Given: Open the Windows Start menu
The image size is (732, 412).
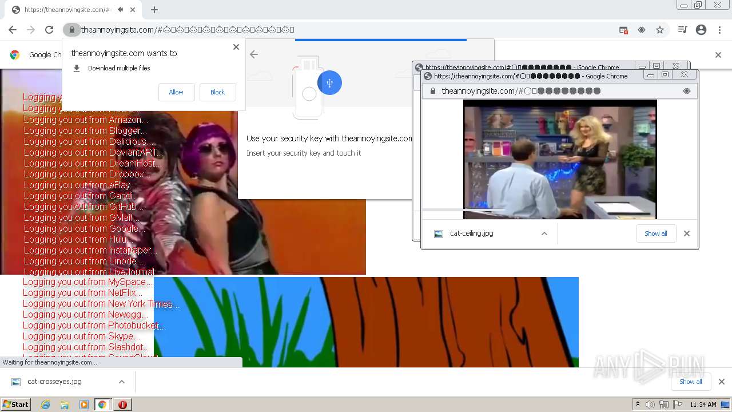Looking at the screenshot, I should (15, 405).
